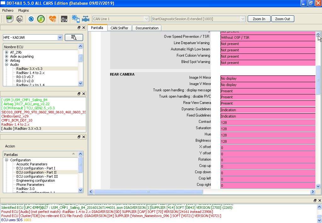Expand the Aide au parking tree node

click(7, 56)
